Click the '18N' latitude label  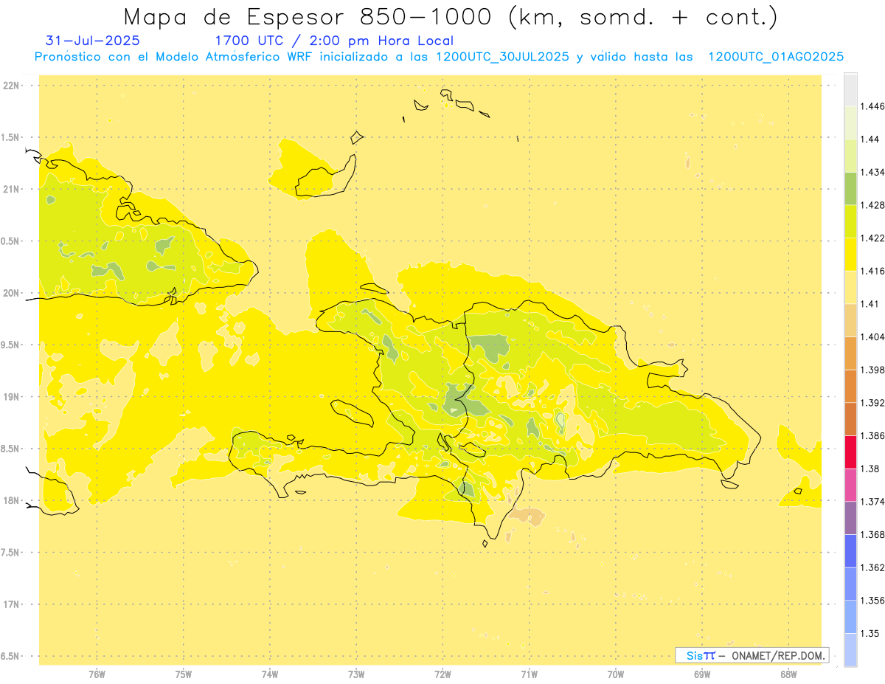[x=11, y=500]
